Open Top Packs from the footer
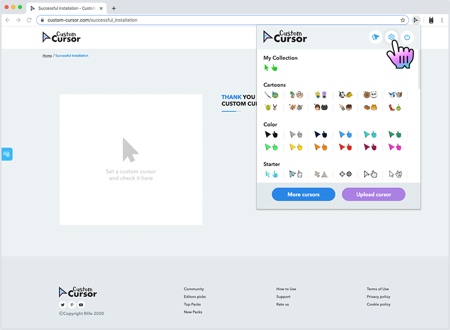The image size is (450, 330). [192, 304]
